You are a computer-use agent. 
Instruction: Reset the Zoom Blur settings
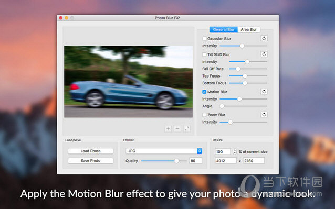point(264,115)
